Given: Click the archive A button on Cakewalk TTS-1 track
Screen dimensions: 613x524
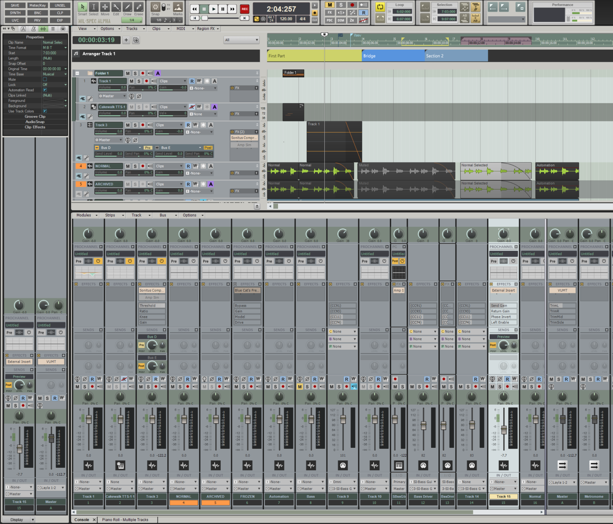Looking at the screenshot, I should click(x=214, y=107).
